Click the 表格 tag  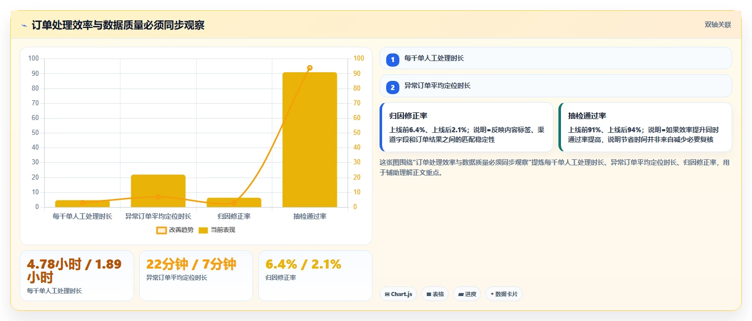tap(435, 294)
